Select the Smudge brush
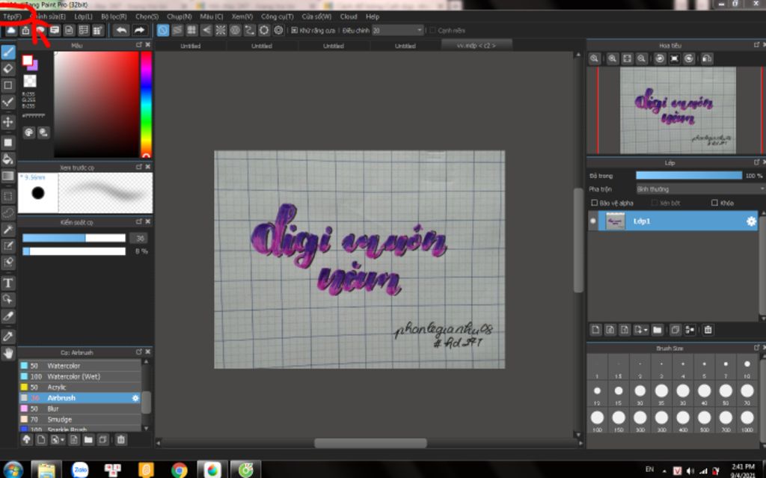This screenshot has height=478, width=766. pyautogui.click(x=80, y=420)
